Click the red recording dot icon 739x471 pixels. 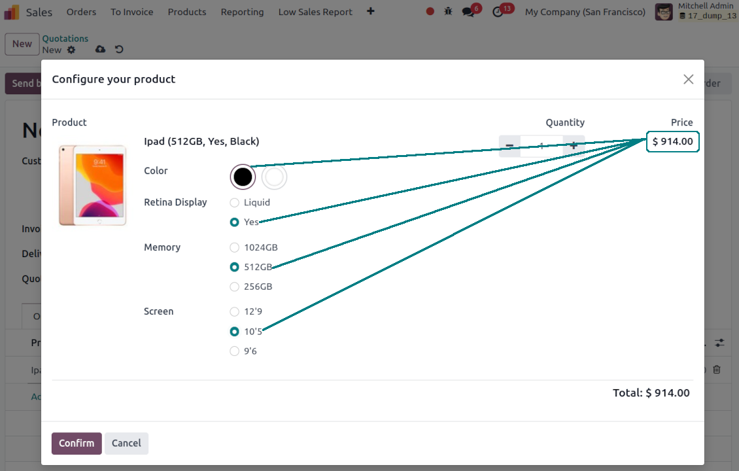[430, 11]
